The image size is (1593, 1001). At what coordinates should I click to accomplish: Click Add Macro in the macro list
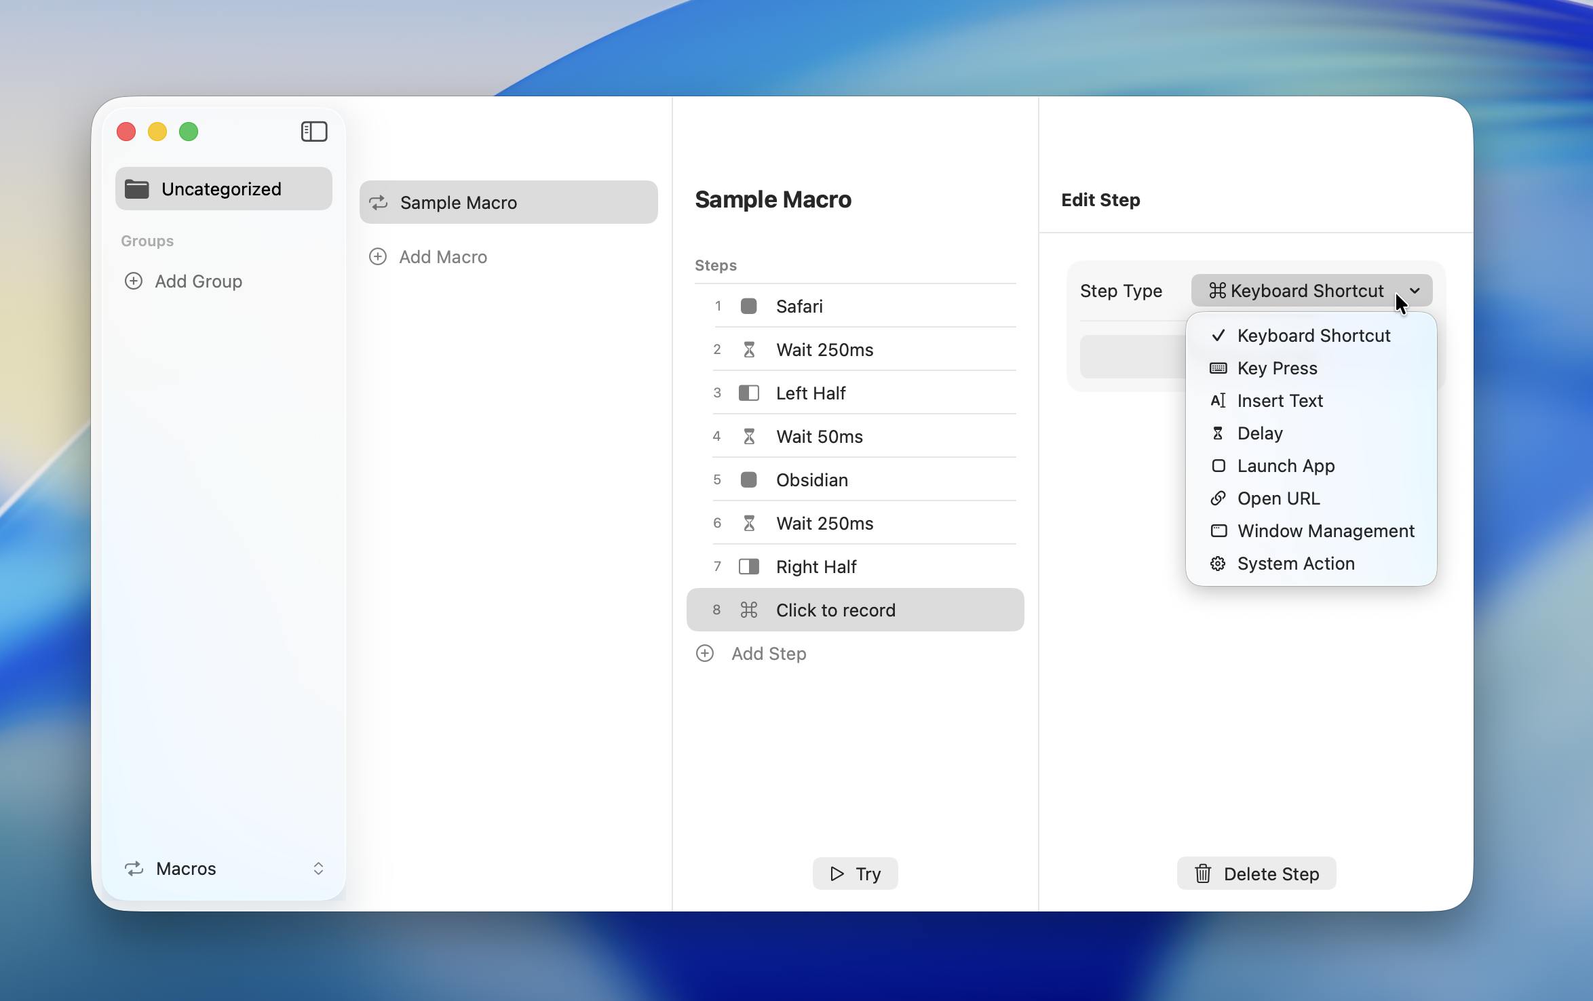point(442,256)
